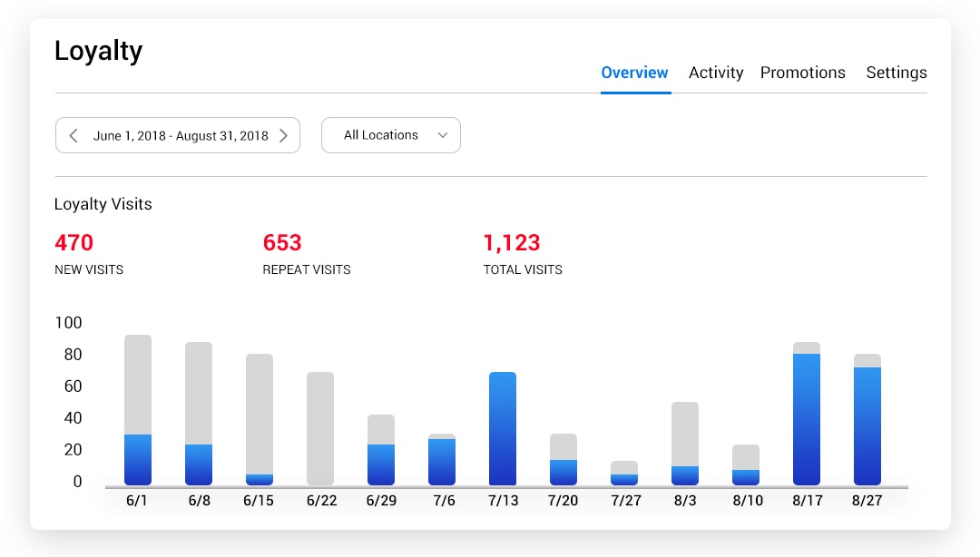
Task: Click the 60 y-axis label
Action: click(73, 386)
